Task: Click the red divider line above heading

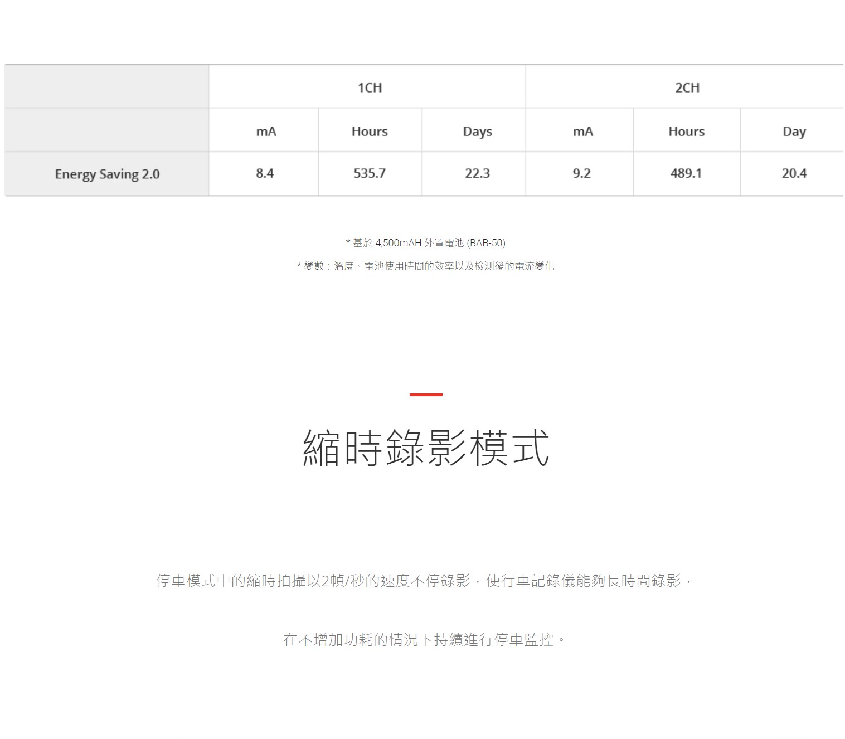Action: point(426,395)
